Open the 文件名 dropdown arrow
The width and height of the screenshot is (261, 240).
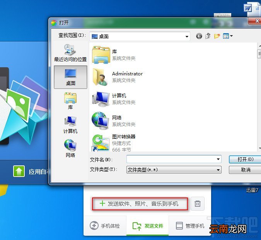click(x=218, y=159)
